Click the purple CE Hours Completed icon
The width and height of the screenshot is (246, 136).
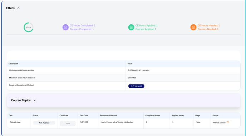(65, 27)
